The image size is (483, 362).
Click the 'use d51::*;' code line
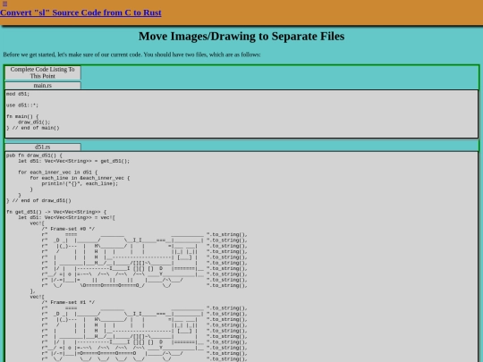click(x=22, y=105)
